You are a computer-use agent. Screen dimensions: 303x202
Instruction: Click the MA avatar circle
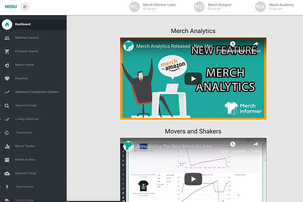[260, 7]
